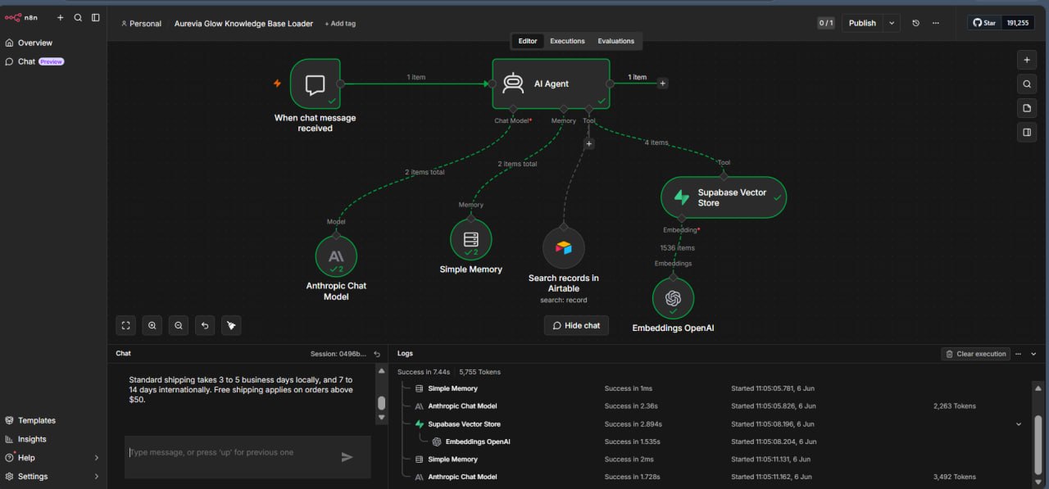Click the Session ID text in chat header
This screenshot has height=489, width=1049.
pyautogui.click(x=338, y=354)
